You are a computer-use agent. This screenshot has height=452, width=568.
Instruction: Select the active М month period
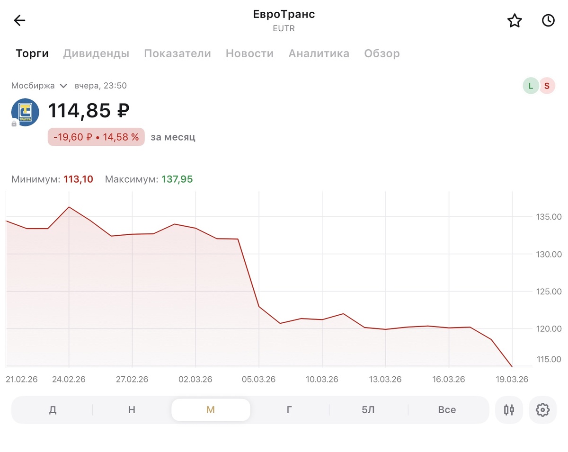tap(211, 410)
